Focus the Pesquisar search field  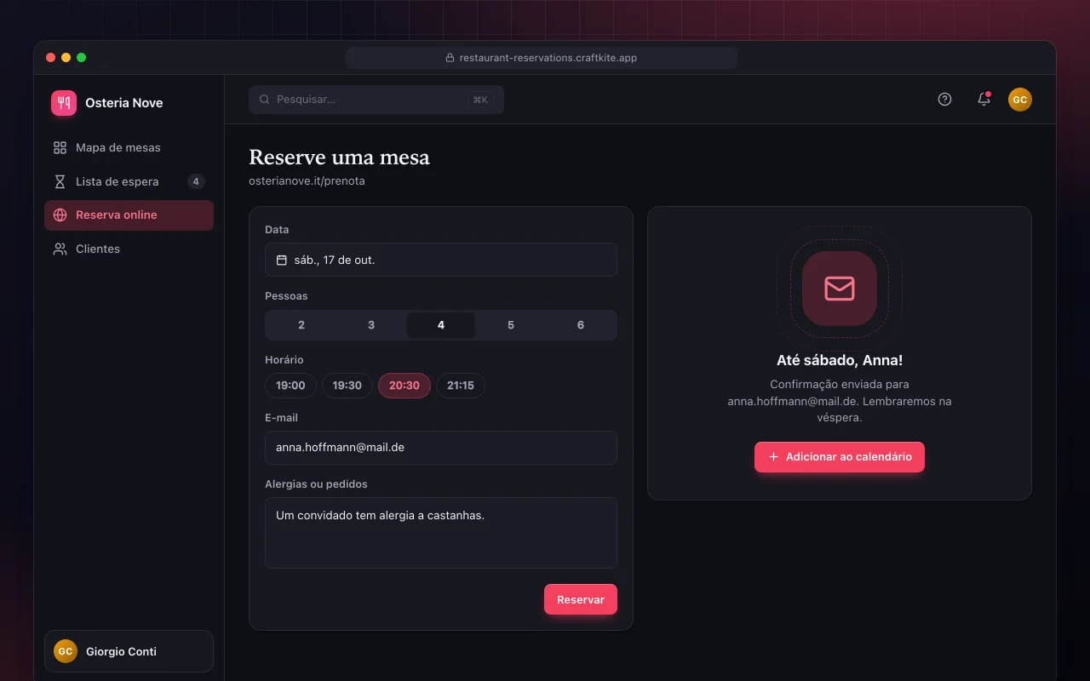[376, 100]
